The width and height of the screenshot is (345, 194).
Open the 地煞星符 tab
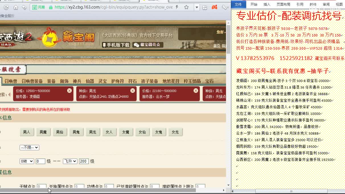171,81
